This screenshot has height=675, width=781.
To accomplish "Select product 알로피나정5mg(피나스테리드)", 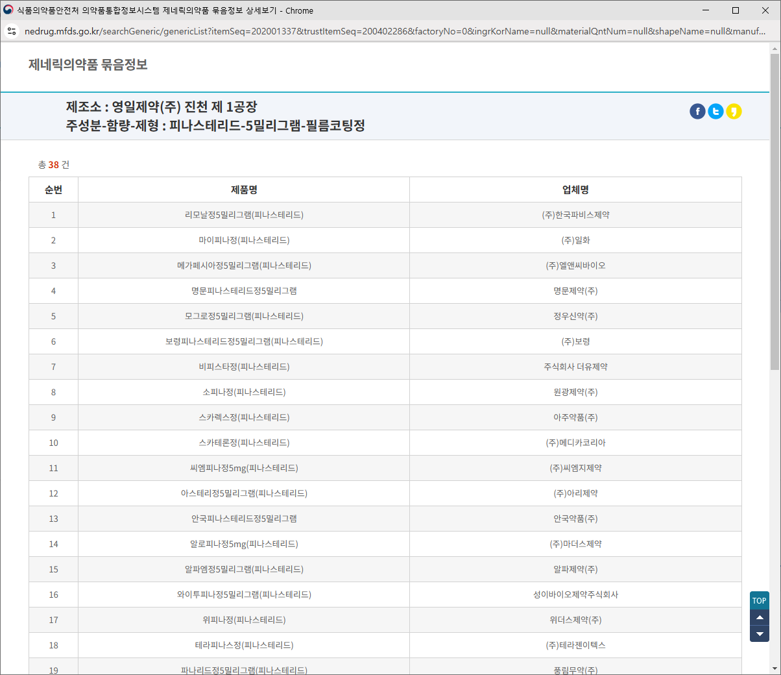I will coord(244,544).
